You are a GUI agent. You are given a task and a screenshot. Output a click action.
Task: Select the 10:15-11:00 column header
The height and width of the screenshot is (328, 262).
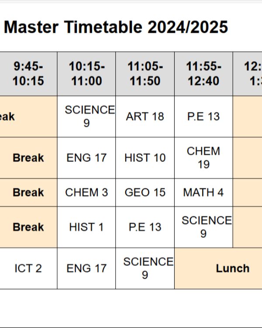86,74
